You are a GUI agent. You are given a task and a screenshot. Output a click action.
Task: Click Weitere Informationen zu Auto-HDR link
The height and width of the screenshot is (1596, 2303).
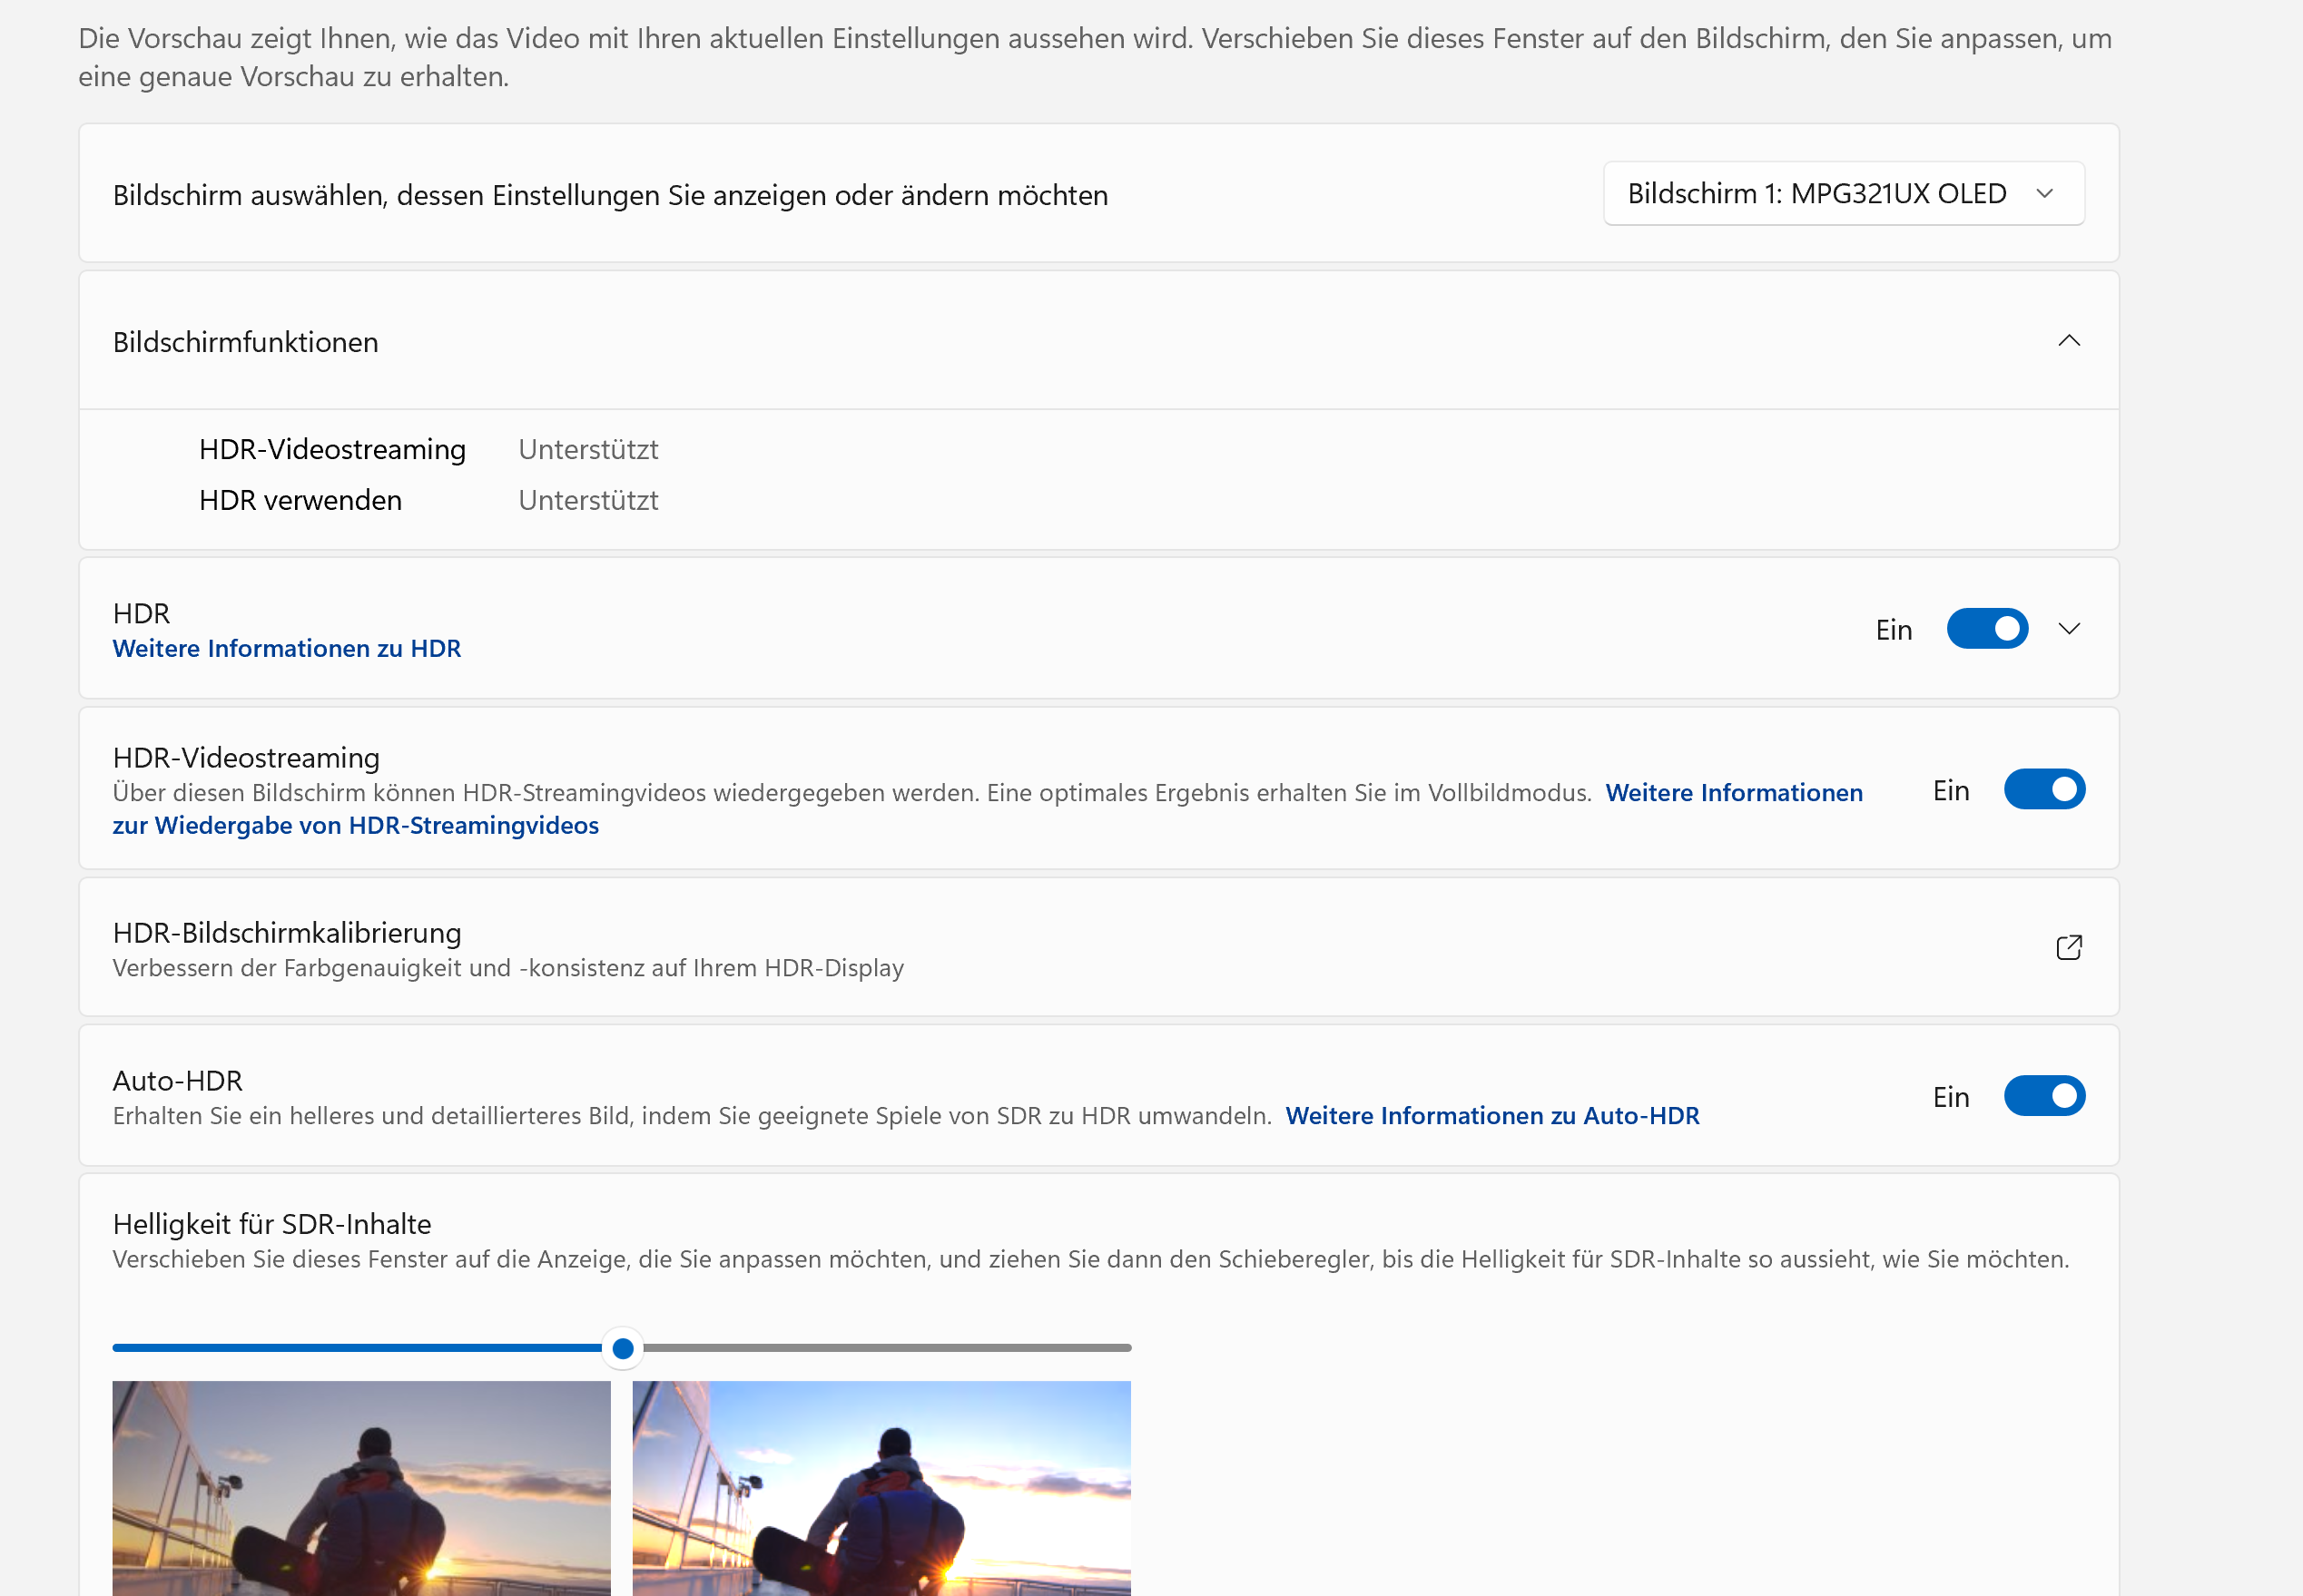pyautogui.click(x=1491, y=1116)
